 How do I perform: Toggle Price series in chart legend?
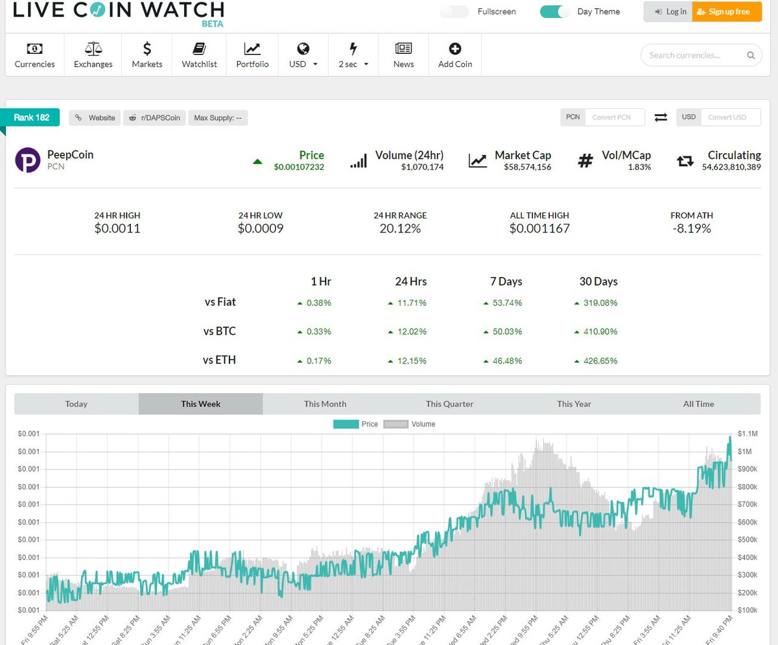(x=356, y=424)
